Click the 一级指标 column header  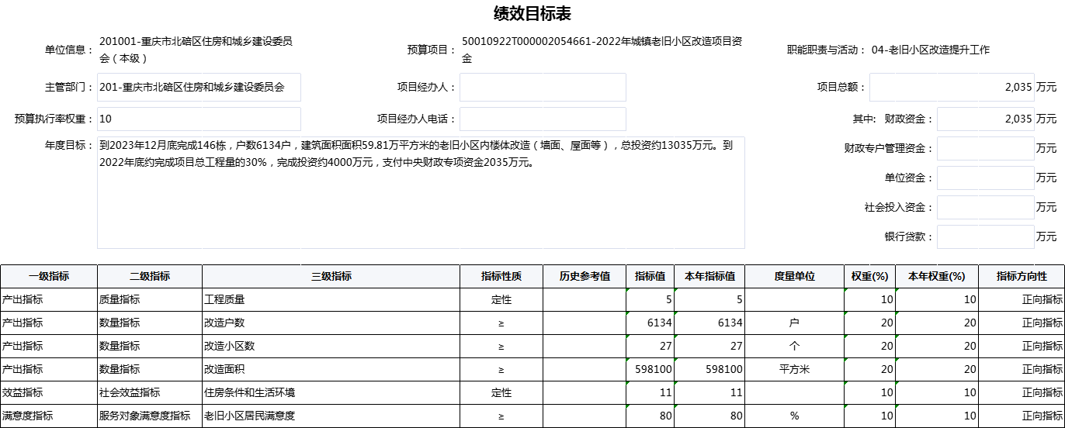click(x=49, y=276)
